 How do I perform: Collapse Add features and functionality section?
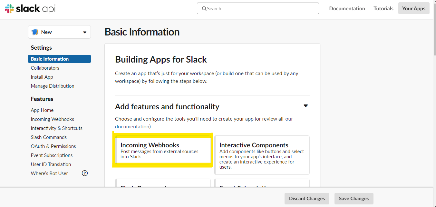(x=306, y=106)
